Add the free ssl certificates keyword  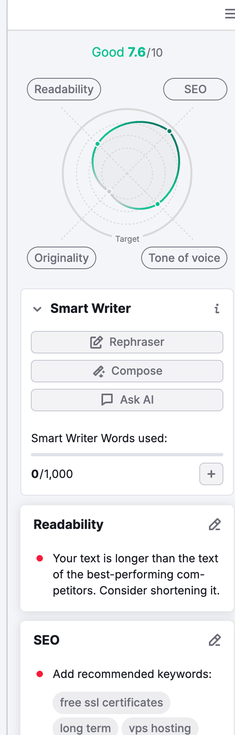click(x=111, y=702)
